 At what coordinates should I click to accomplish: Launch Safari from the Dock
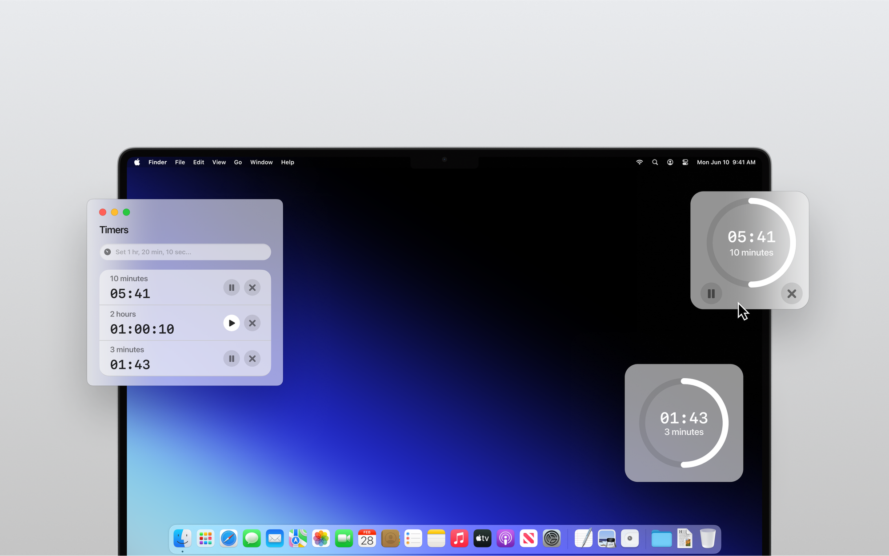pos(228,539)
